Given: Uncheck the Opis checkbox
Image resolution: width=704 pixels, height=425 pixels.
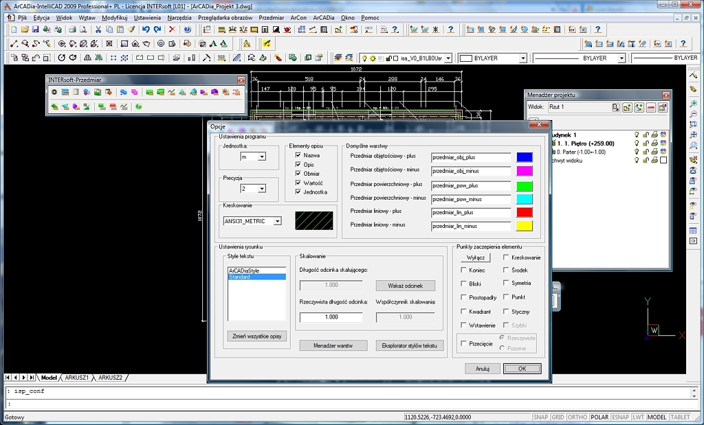Looking at the screenshot, I should tap(298, 165).
